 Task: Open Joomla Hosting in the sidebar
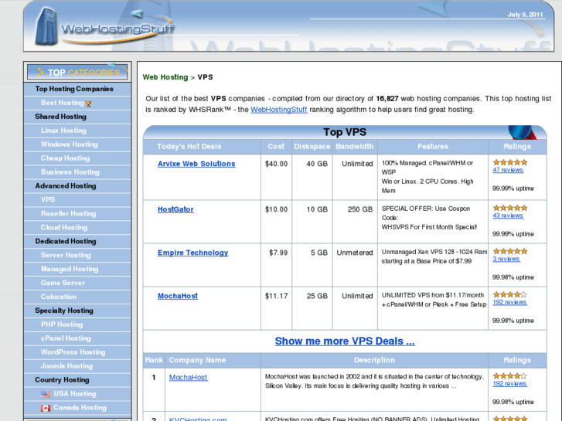coord(66,366)
